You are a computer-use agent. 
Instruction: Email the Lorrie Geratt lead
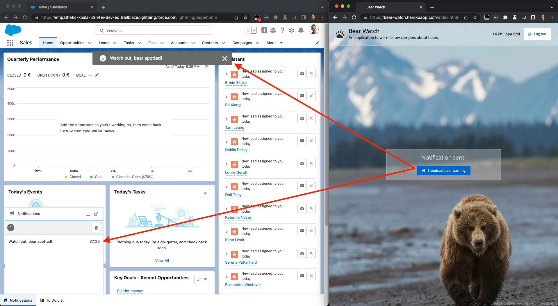pos(302,163)
